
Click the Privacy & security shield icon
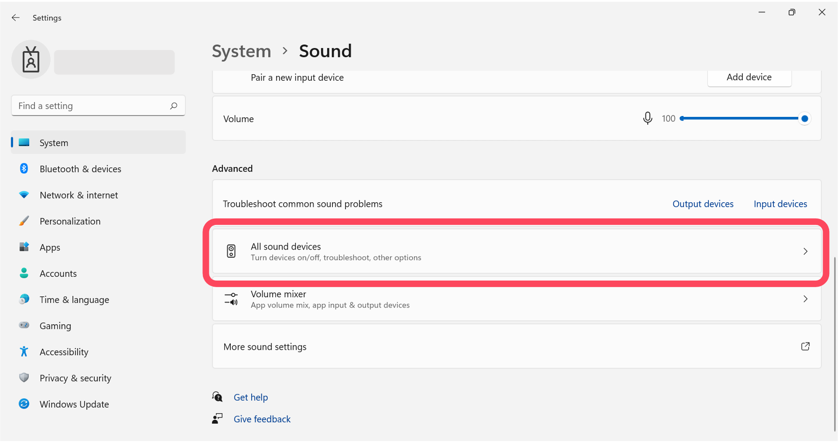tap(24, 378)
